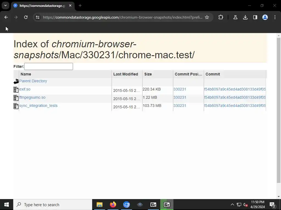Open the Parent Directory link
This screenshot has width=281, height=210.
point(33,81)
